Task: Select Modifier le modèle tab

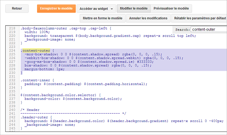Action: 134,8
